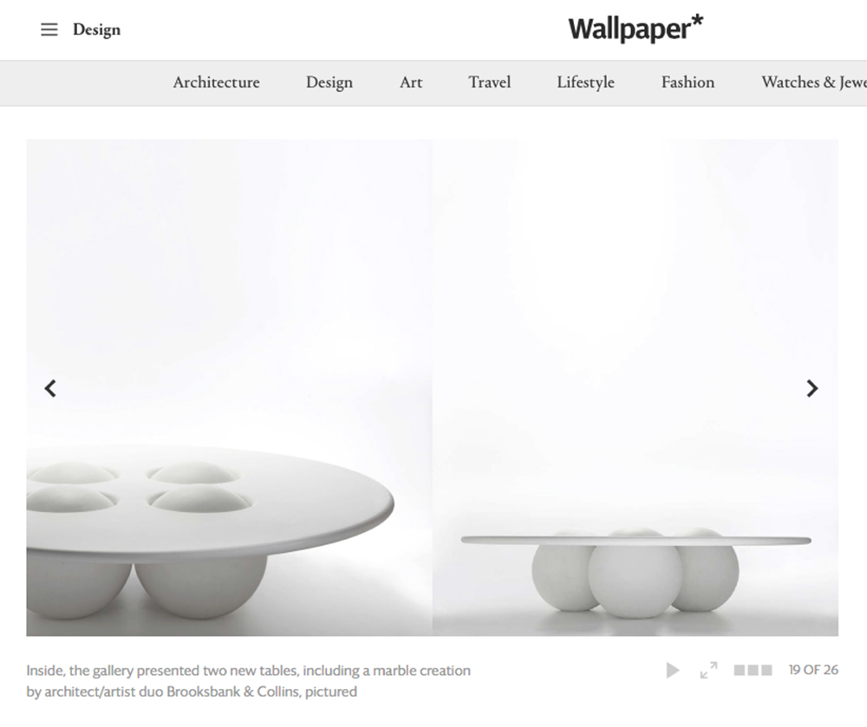This screenshot has width=867, height=727.
Task: Select first square of thumbnail icon
Action: (x=740, y=670)
